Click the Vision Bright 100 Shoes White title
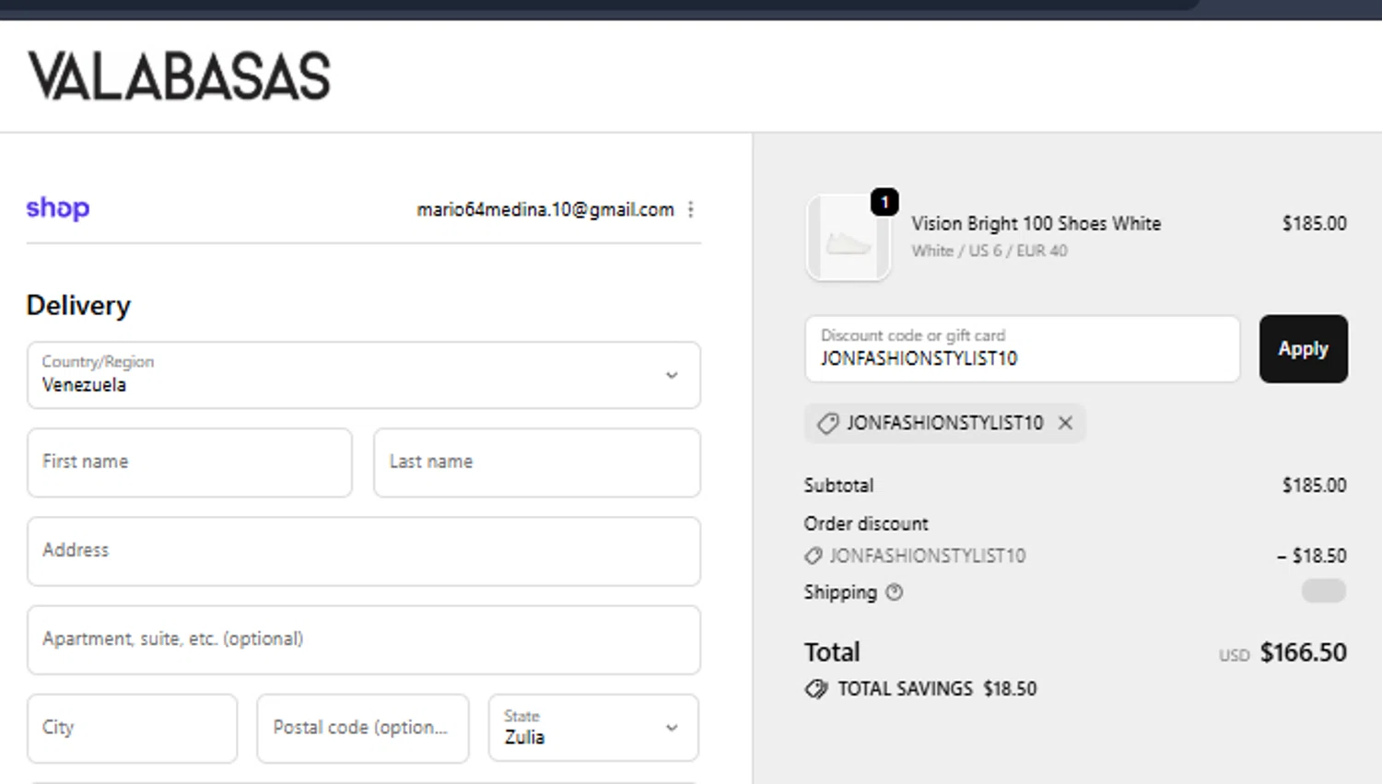1382x784 pixels. click(x=1036, y=224)
